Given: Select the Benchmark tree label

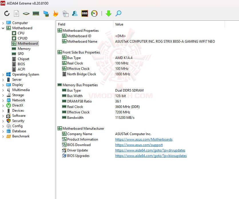Looking at the screenshot, I should click(x=21, y=136).
